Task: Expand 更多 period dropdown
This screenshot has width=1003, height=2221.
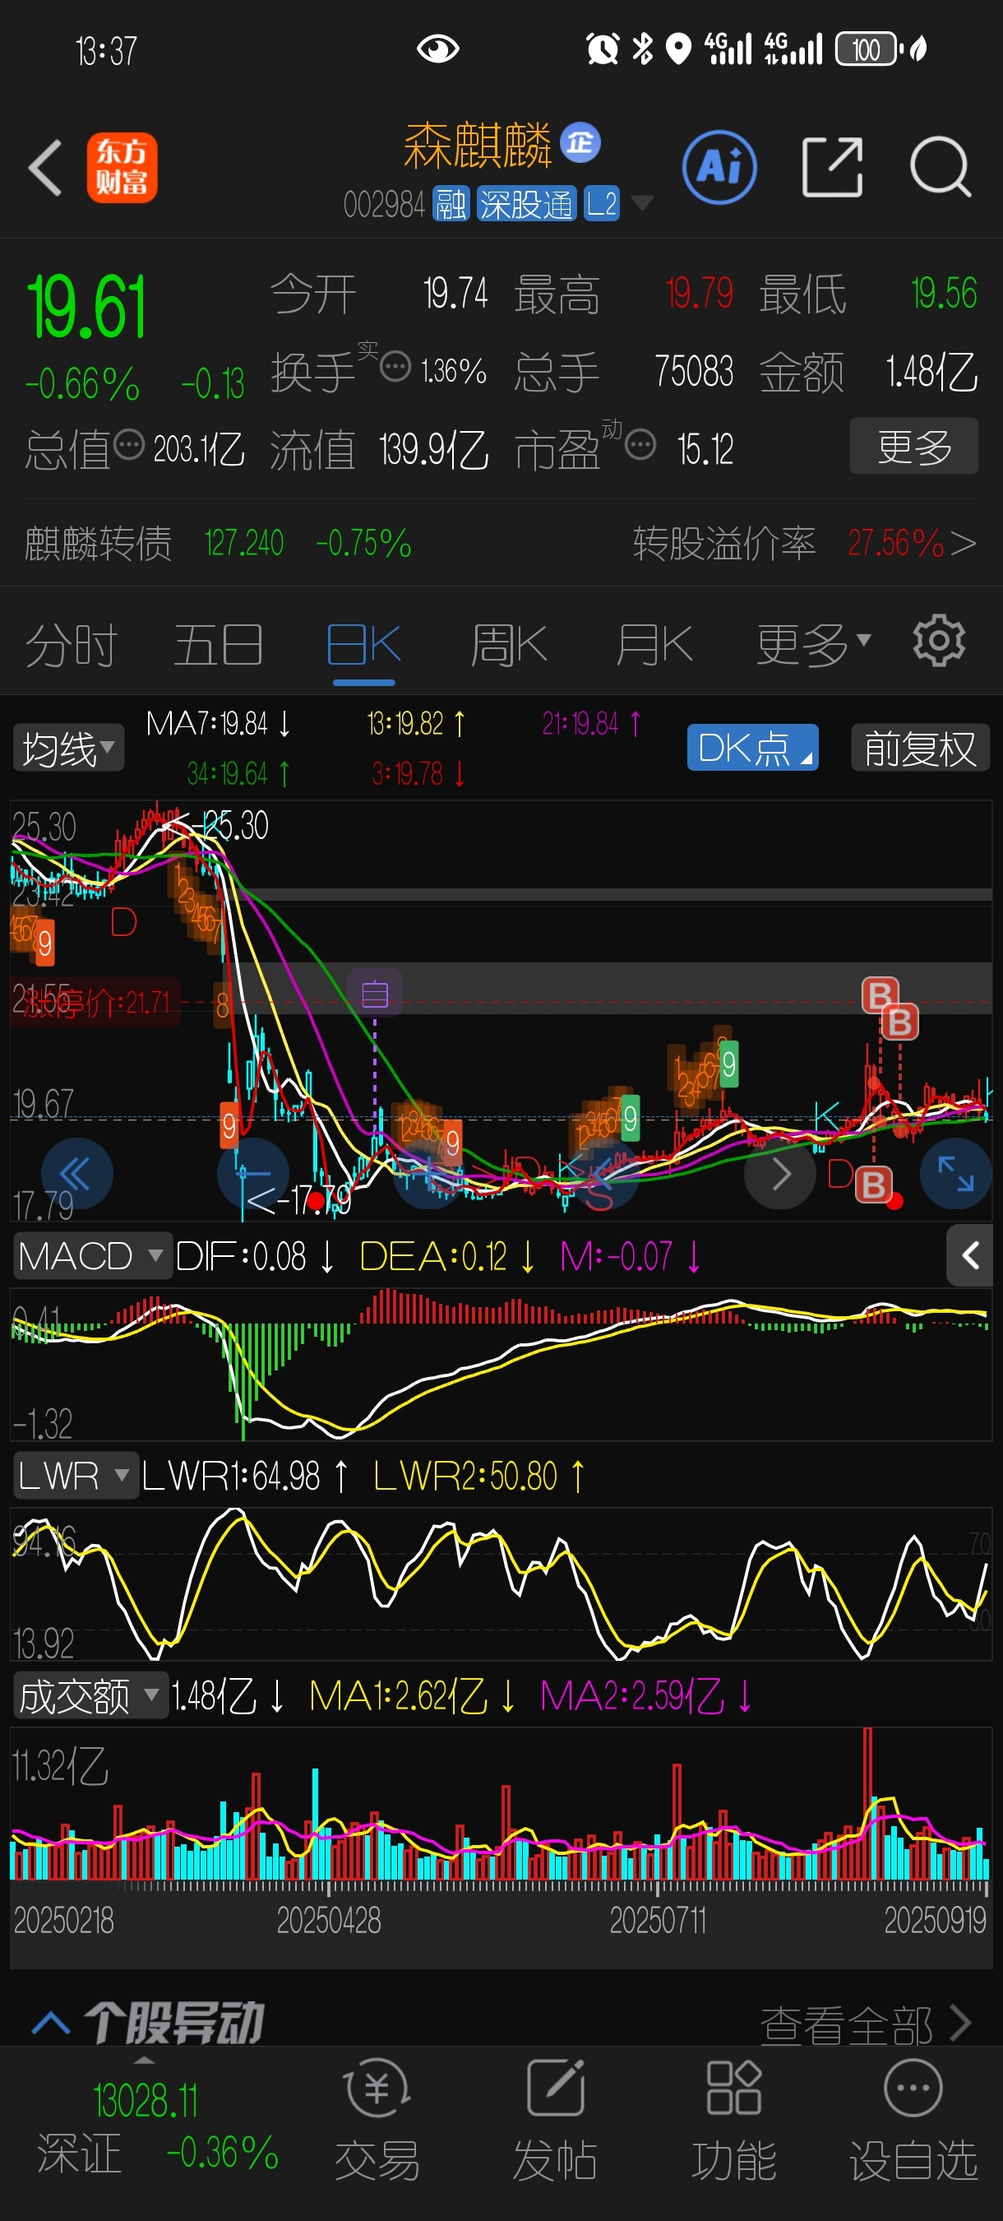Action: coord(813,645)
